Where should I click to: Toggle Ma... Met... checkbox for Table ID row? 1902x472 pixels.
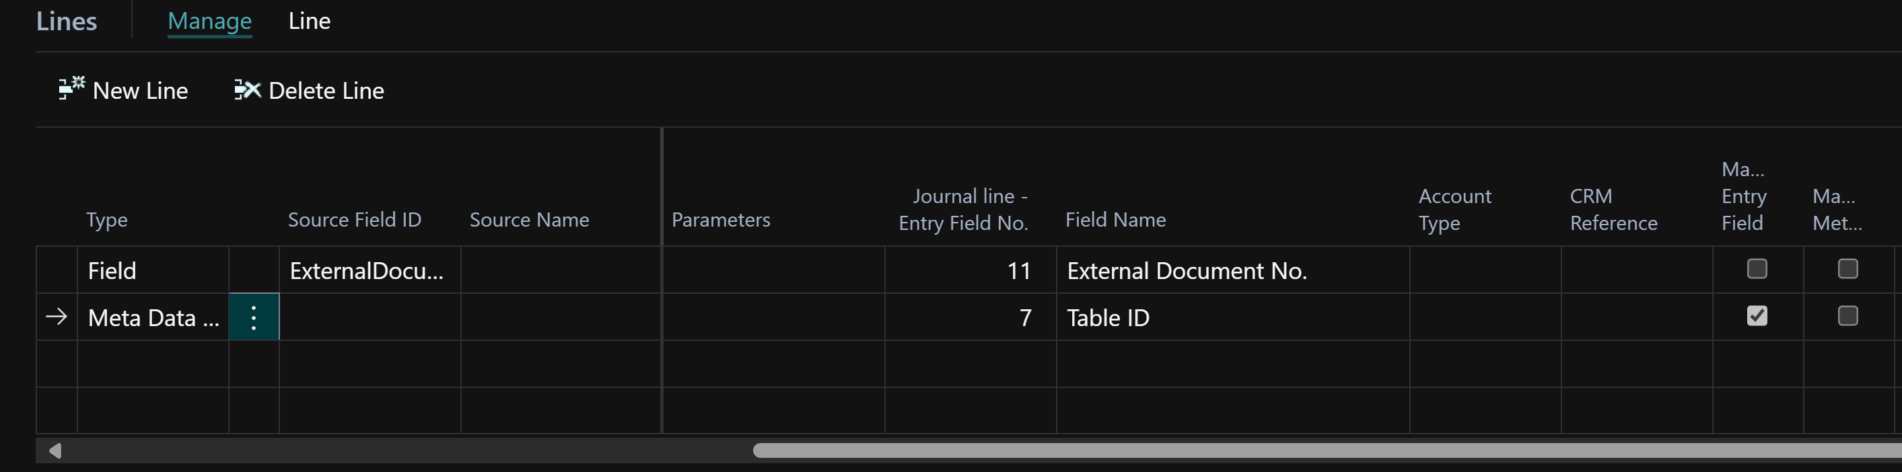[x=1847, y=317]
